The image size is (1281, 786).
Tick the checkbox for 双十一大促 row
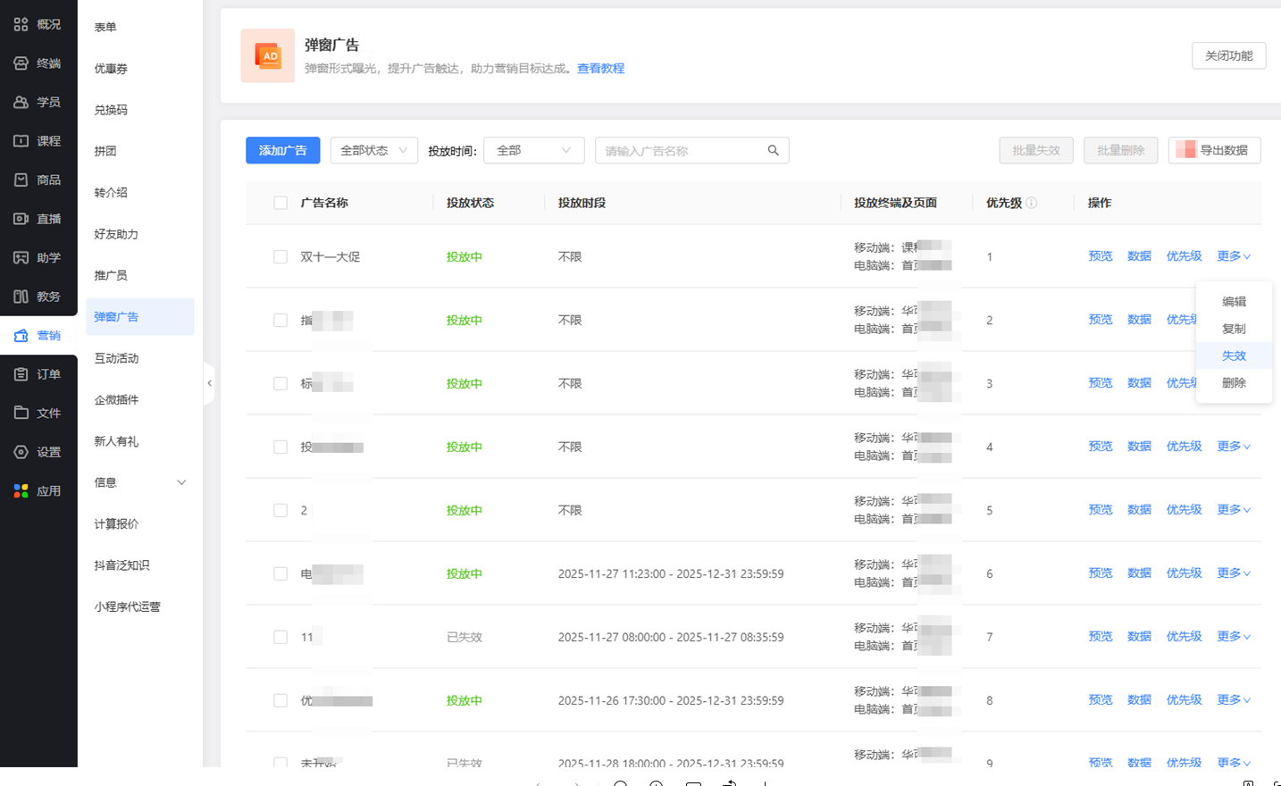pyautogui.click(x=280, y=257)
